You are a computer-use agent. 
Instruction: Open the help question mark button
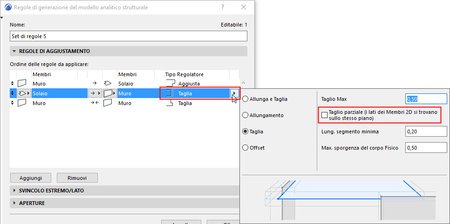223,7
